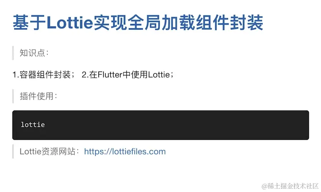This screenshot has height=192, width=321.
Task: Open the https://lottiefiles.com link
Action: (125, 152)
